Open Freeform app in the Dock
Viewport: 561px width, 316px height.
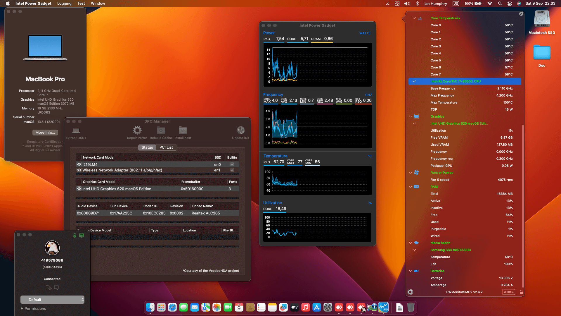[x=283, y=307]
